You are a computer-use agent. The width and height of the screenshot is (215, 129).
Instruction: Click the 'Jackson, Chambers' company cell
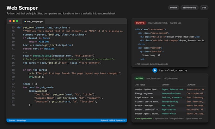tap(173, 97)
